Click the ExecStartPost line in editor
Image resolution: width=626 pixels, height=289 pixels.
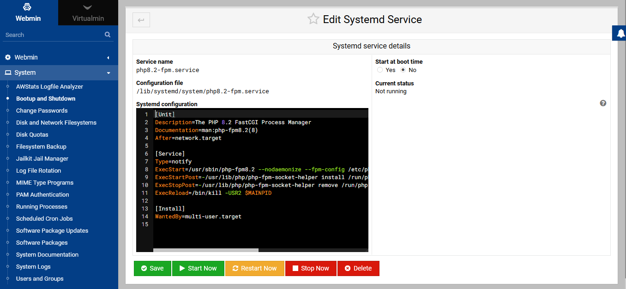click(x=261, y=177)
